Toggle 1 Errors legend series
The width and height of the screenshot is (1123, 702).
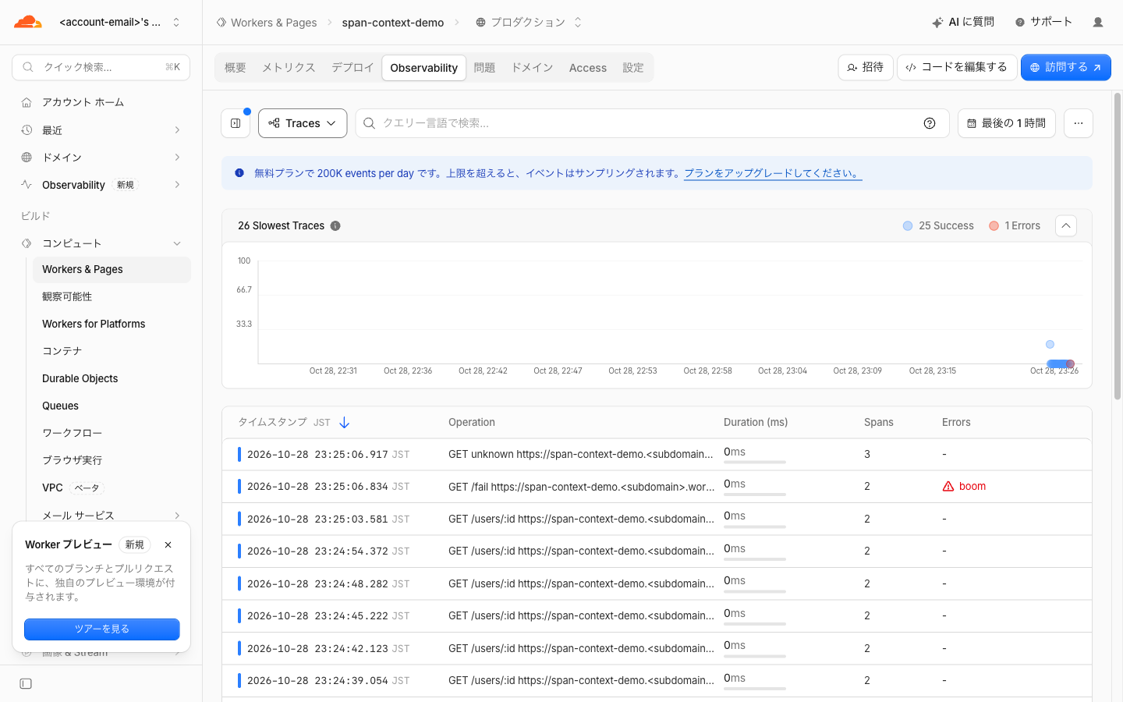1015,226
